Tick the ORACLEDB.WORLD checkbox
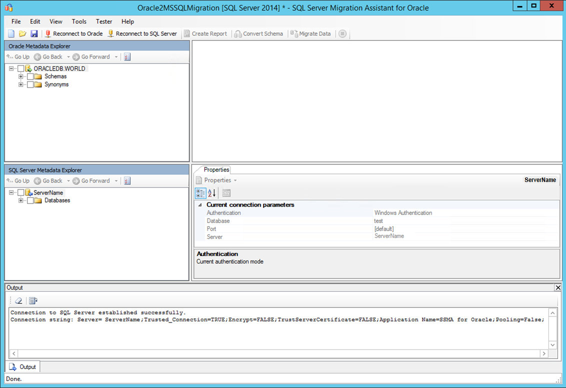This screenshot has height=388, width=566. click(21, 68)
